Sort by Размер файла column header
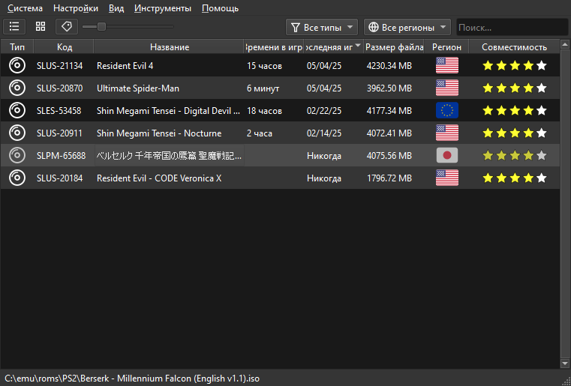 pyautogui.click(x=394, y=47)
